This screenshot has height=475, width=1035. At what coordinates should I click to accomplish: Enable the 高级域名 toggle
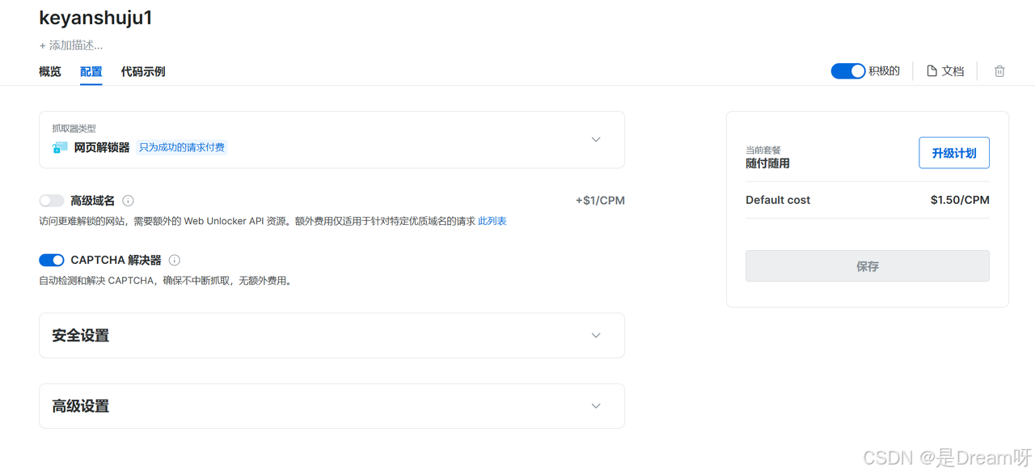(52, 201)
